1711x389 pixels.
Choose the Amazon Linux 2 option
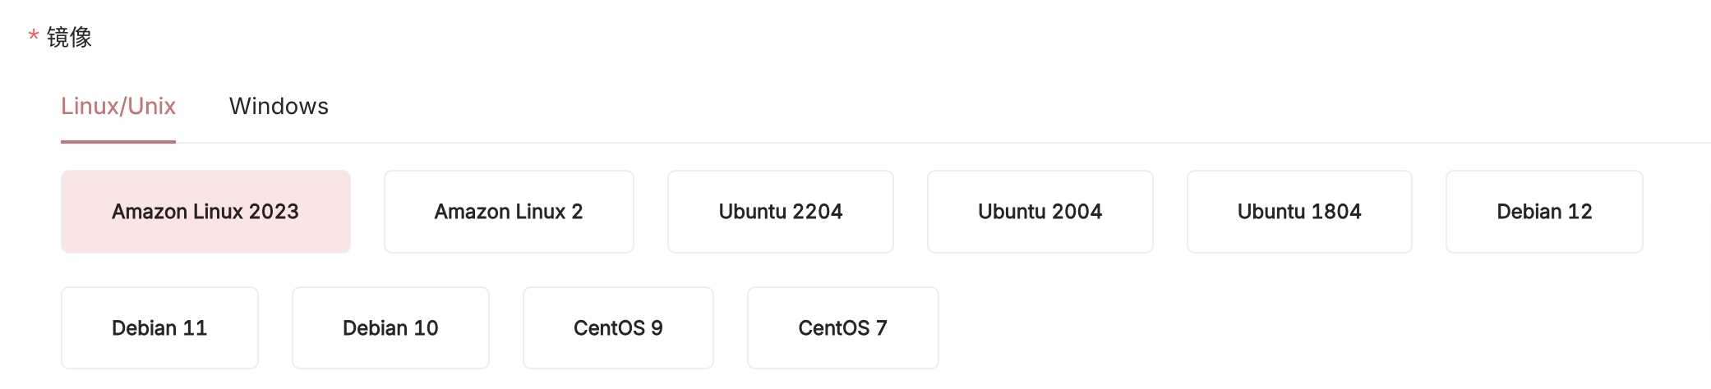coord(509,212)
